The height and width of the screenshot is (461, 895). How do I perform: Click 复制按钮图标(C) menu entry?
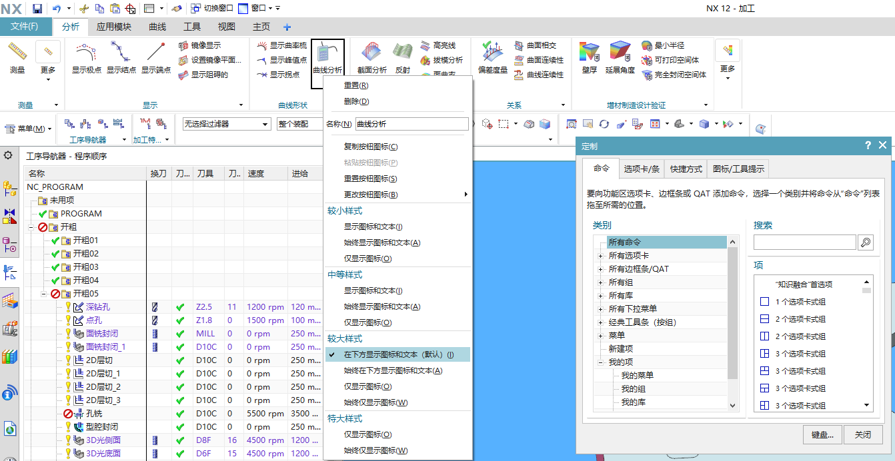click(x=397, y=147)
